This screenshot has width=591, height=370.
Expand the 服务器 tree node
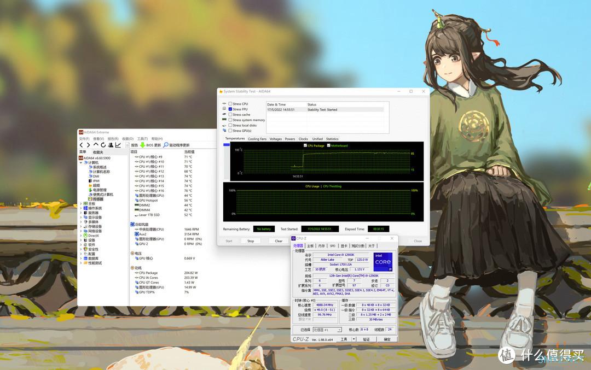(81, 213)
